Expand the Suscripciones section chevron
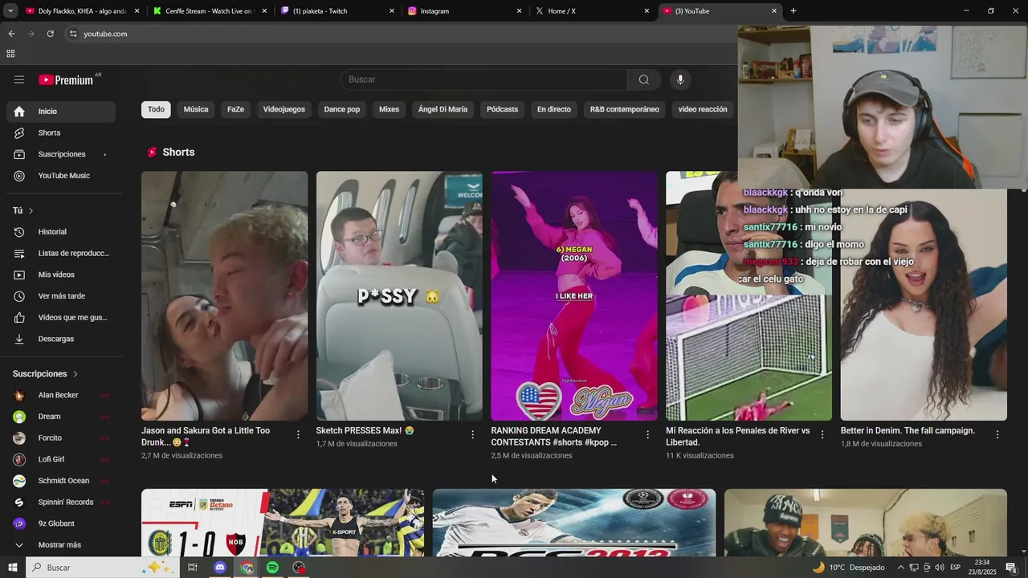 [x=75, y=374]
